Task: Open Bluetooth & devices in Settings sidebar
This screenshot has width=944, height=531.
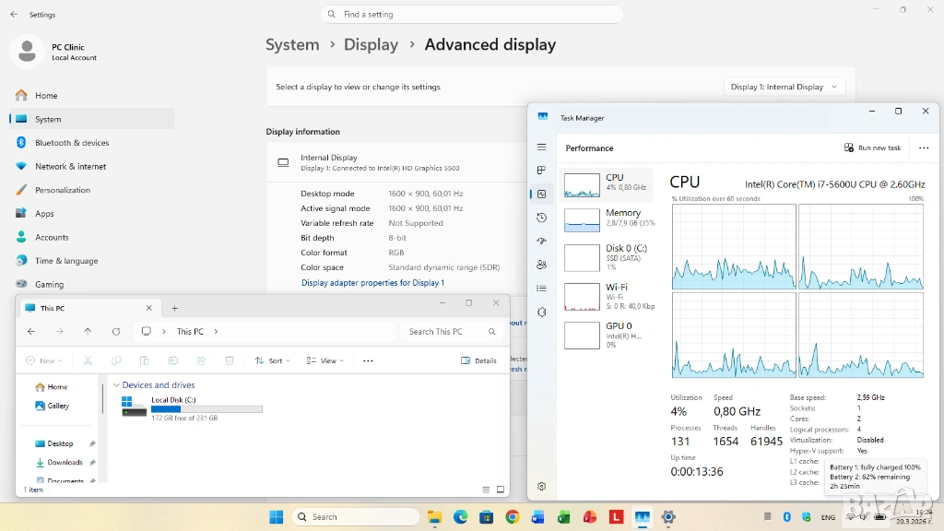Action: click(x=72, y=143)
